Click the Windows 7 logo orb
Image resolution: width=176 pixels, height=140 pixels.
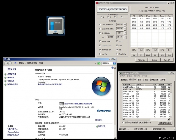pyautogui.click(x=101, y=86)
